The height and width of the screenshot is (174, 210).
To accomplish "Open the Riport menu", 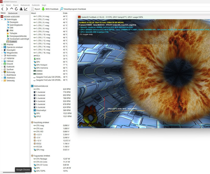I will (16, 5).
